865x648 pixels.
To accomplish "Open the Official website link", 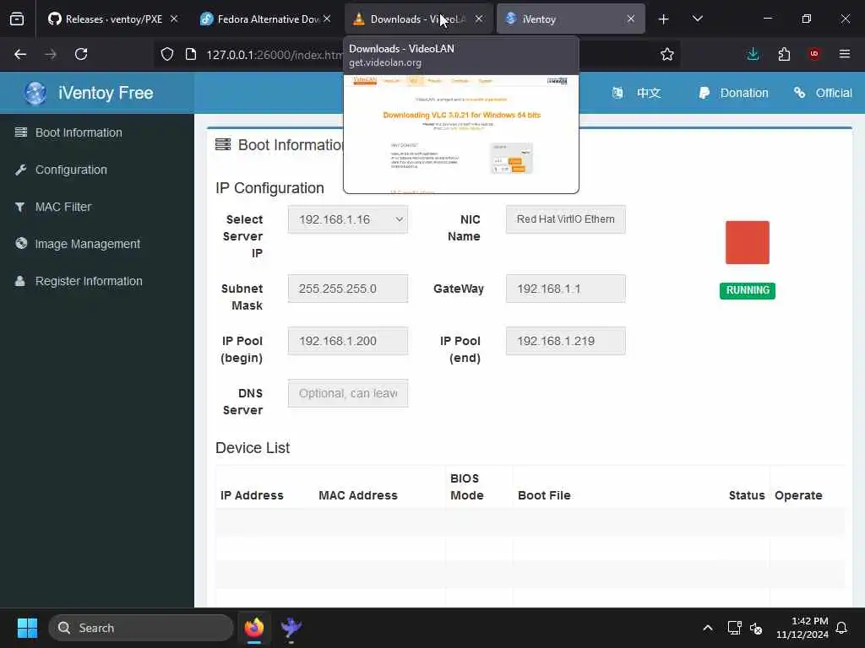I will (x=823, y=93).
